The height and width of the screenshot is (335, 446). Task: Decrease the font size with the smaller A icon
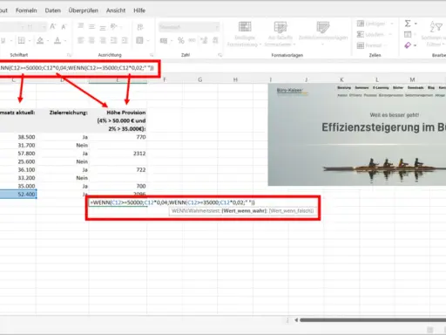click(64, 27)
